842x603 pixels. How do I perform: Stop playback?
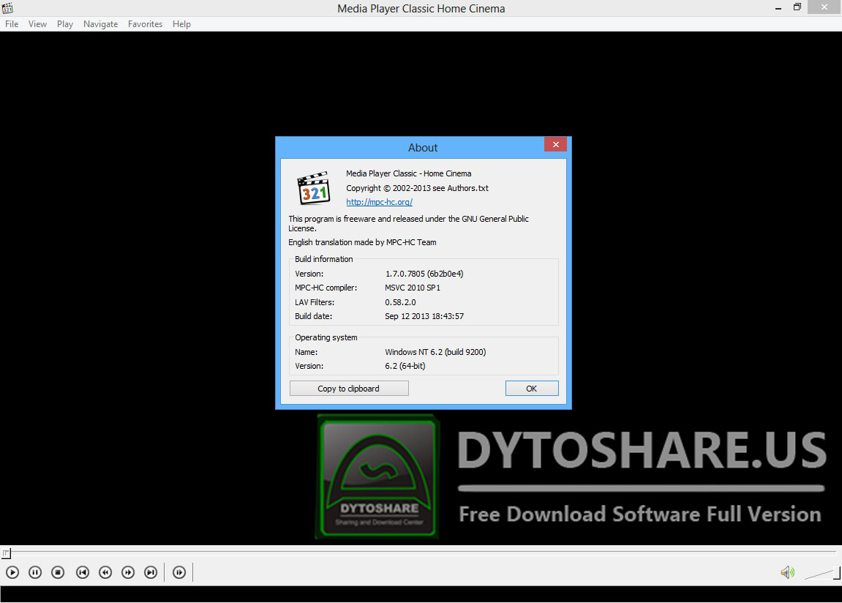(x=58, y=572)
